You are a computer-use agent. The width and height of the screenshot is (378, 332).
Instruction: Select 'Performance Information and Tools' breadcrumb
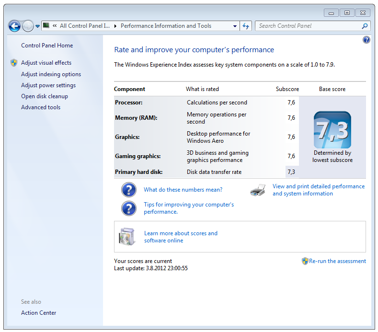(x=166, y=26)
